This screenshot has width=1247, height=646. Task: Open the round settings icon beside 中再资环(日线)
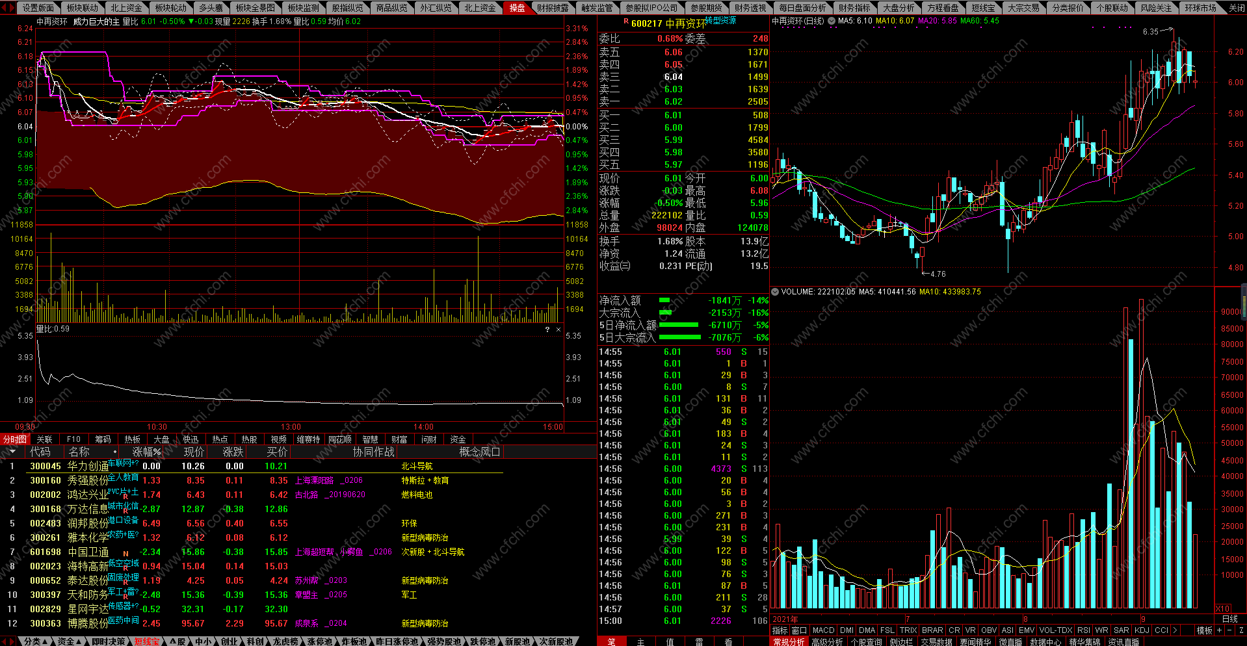(831, 21)
